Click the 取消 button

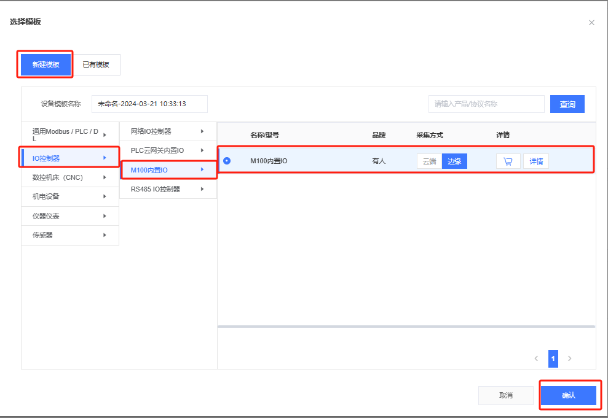[506, 395]
